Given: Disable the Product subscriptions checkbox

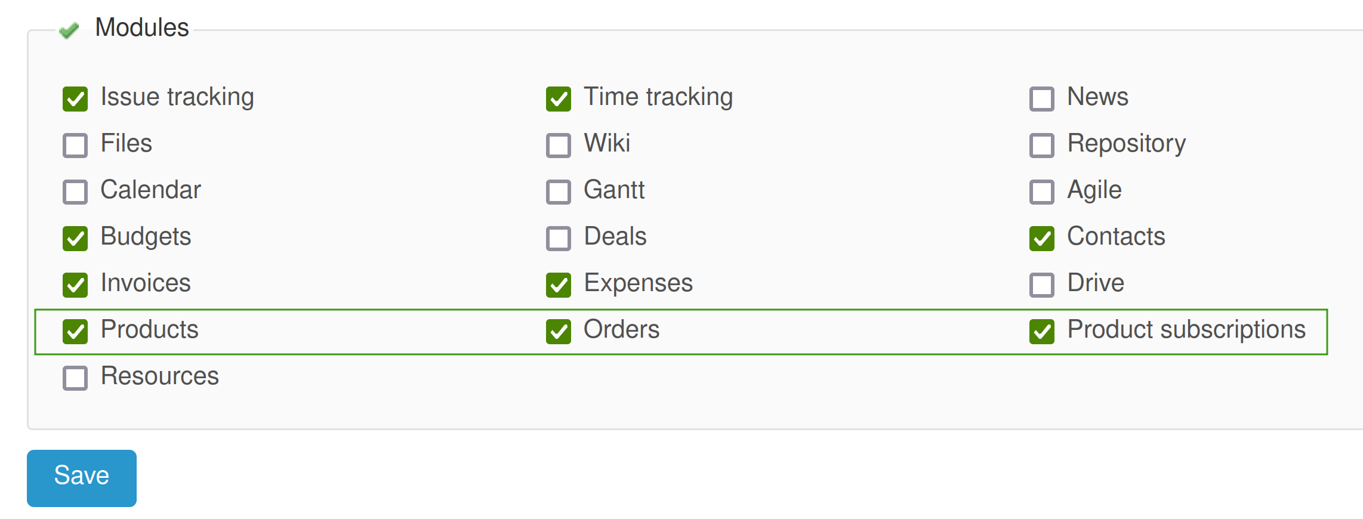Looking at the screenshot, I should point(1042,332).
